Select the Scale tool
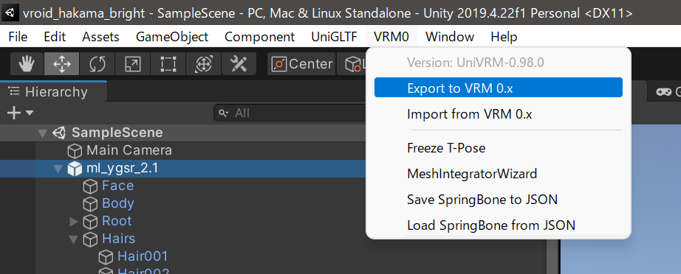The image size is (681, 274). (132, 64)
